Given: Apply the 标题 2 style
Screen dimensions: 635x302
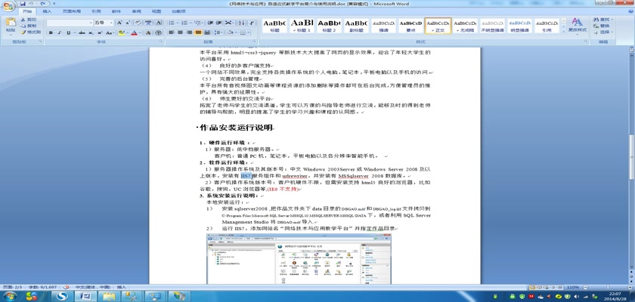Looking at the screenshot, I should point(330,26).
